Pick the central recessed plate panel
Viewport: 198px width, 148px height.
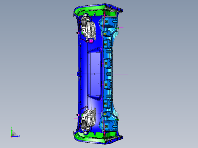pos(94,74)
